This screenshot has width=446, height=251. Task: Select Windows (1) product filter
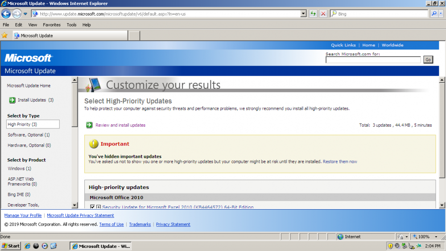19,169
